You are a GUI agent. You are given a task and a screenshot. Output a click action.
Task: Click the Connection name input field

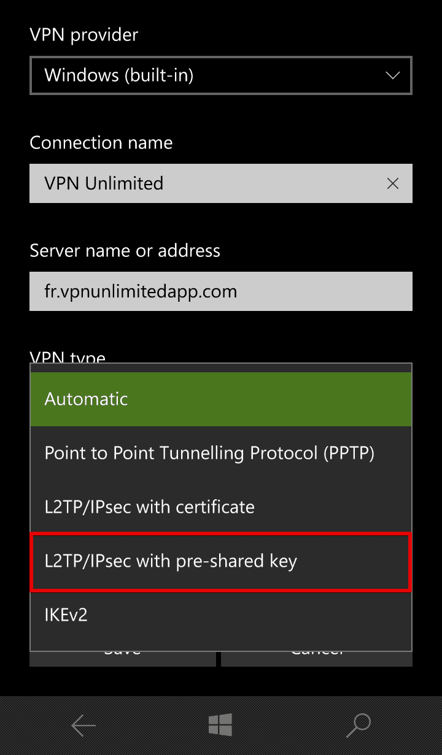click(x=203, y=183)
